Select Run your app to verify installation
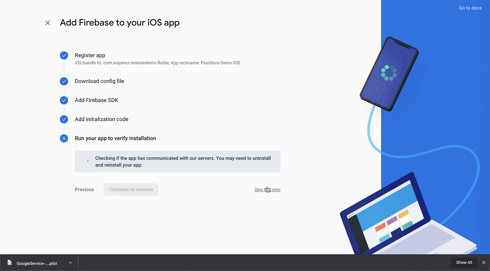 click(x=115, y=138)
